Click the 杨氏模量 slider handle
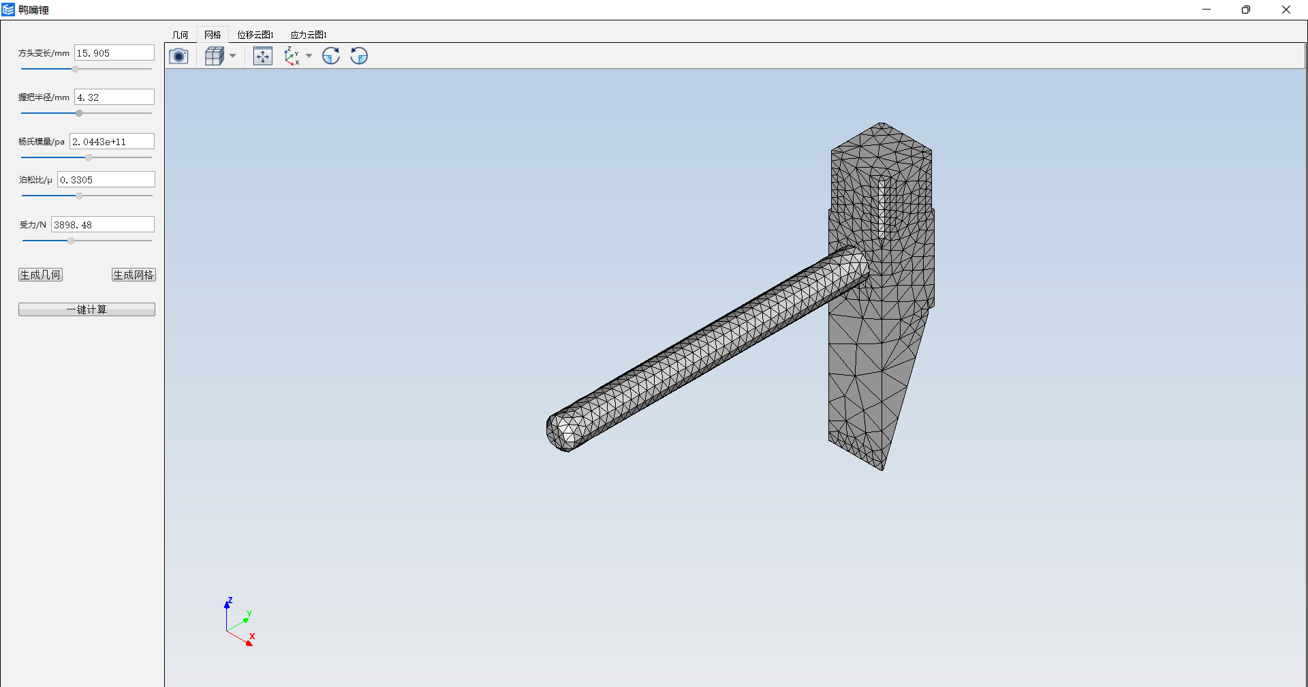 point(89,157)
